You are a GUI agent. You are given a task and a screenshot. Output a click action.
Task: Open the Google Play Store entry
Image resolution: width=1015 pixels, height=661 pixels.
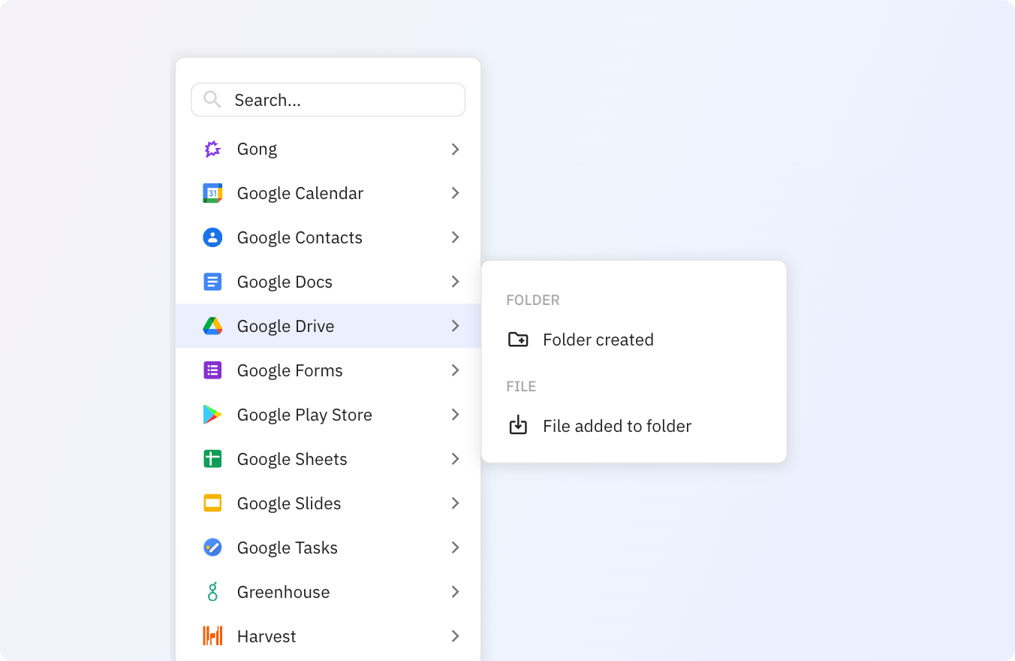tap(328, 415)
